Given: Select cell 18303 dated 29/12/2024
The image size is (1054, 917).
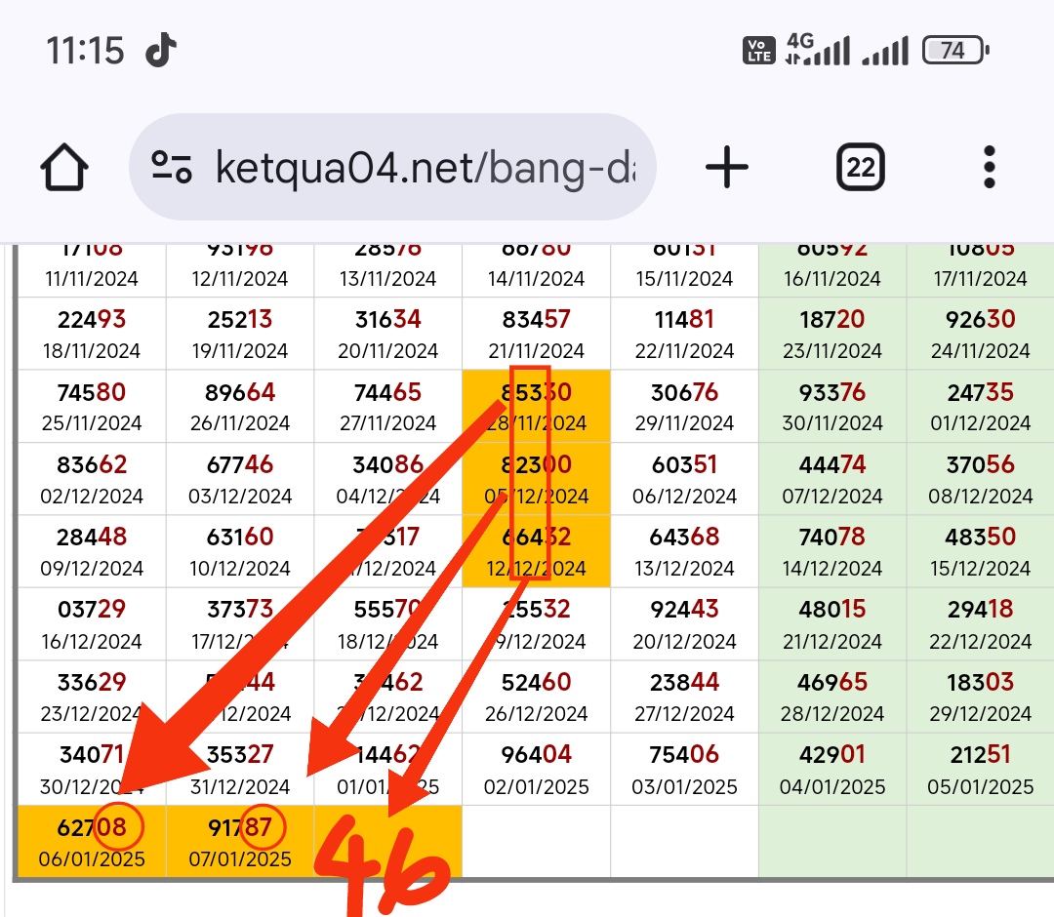Looking at the screenshot, I should [x=980, y=697].
